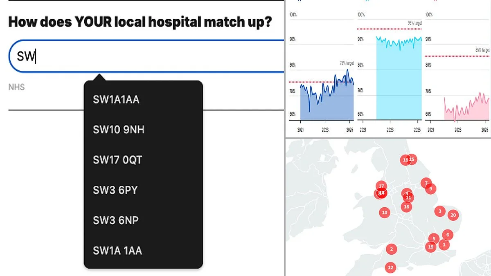The width and height of the screenshot is (491, 276).
Task: Pick SW3 6PY from dropdown list
Action: point(116,190)
